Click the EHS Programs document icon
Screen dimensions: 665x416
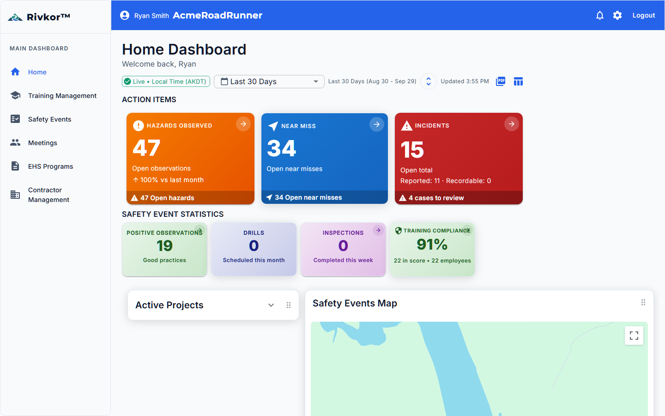tap(15, 166)
